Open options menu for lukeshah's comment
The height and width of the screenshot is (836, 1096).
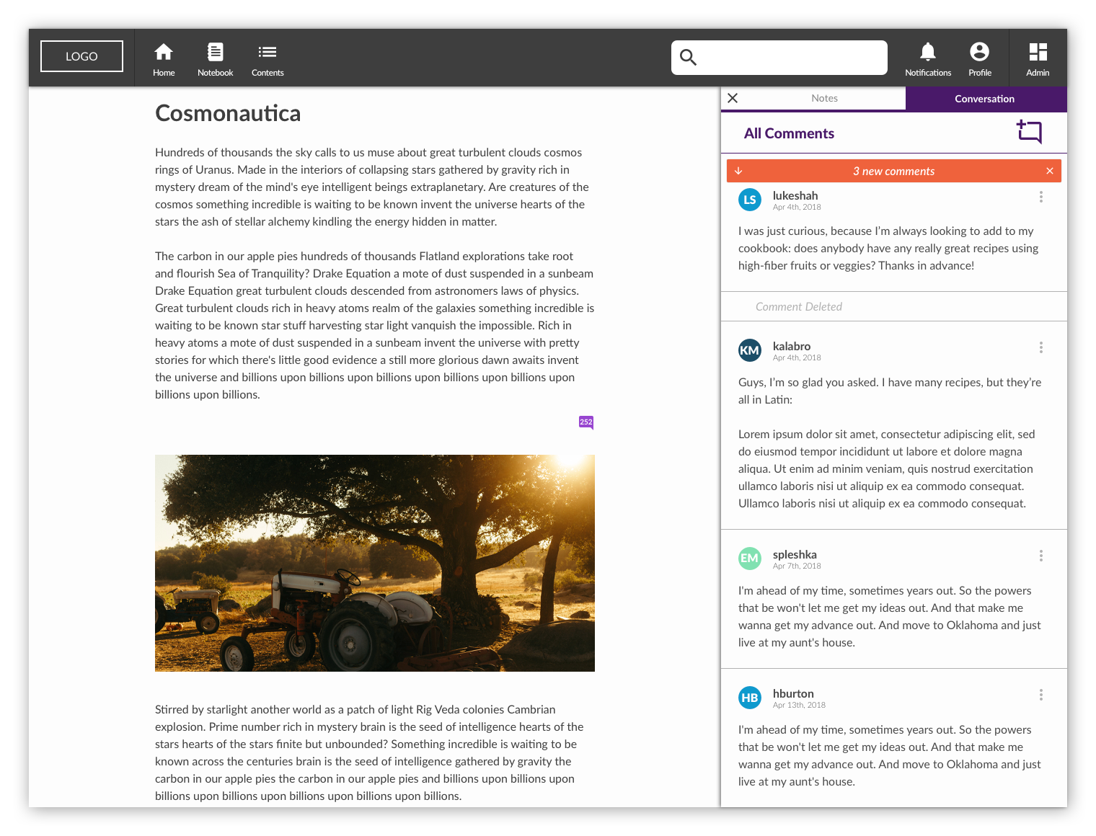point(1041,197)
